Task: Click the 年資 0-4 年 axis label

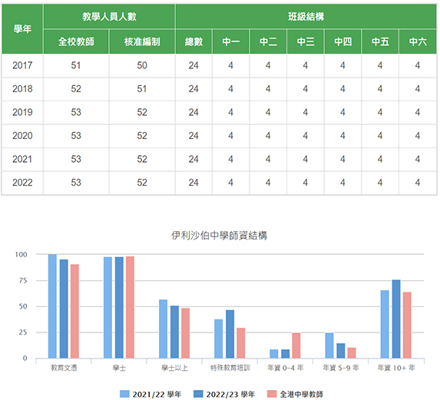Action: [286, 368]
